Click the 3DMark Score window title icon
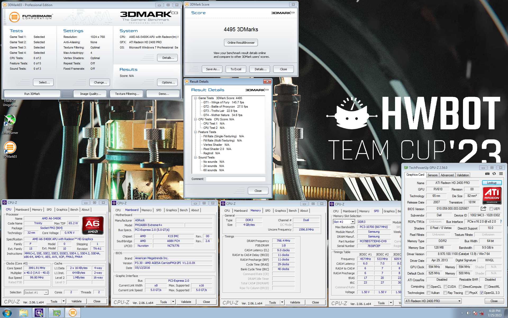The width and height of the screenshot is (508, 318). (x=187, y=4)
